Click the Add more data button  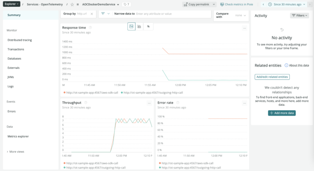[x=282, y=113]
